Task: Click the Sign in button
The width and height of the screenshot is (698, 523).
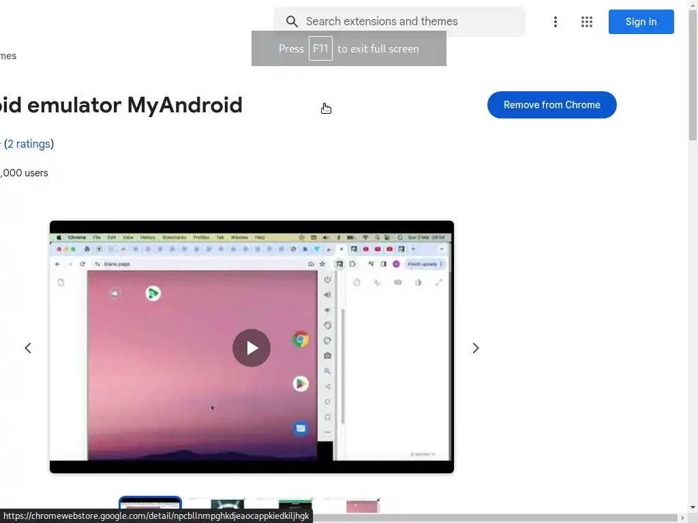Action: [x=641, y=22]
